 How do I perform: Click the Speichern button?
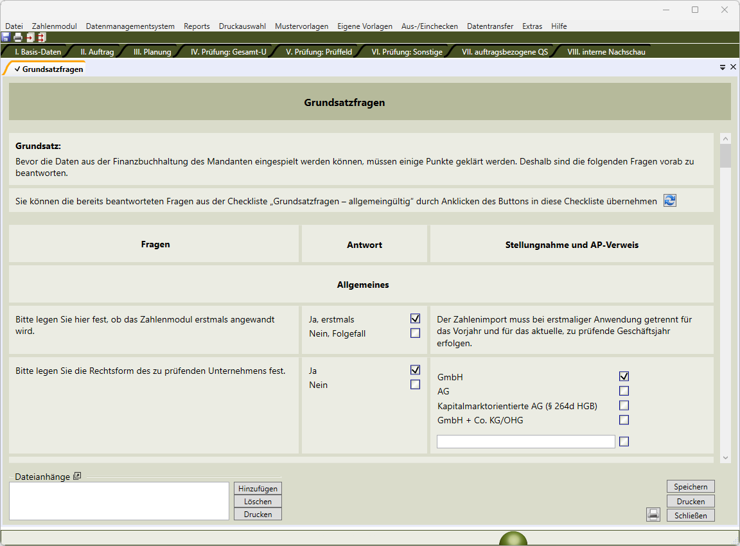[691, 487]
